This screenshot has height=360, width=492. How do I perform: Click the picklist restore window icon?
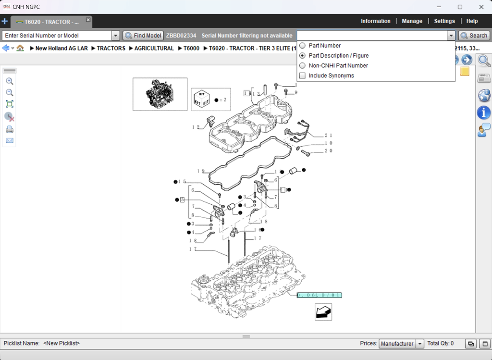pyautogui.click(x=471, y=344)
